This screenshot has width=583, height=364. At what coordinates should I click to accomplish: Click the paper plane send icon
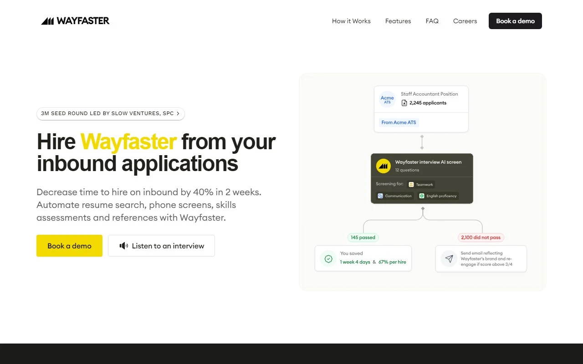click(449, 259)
